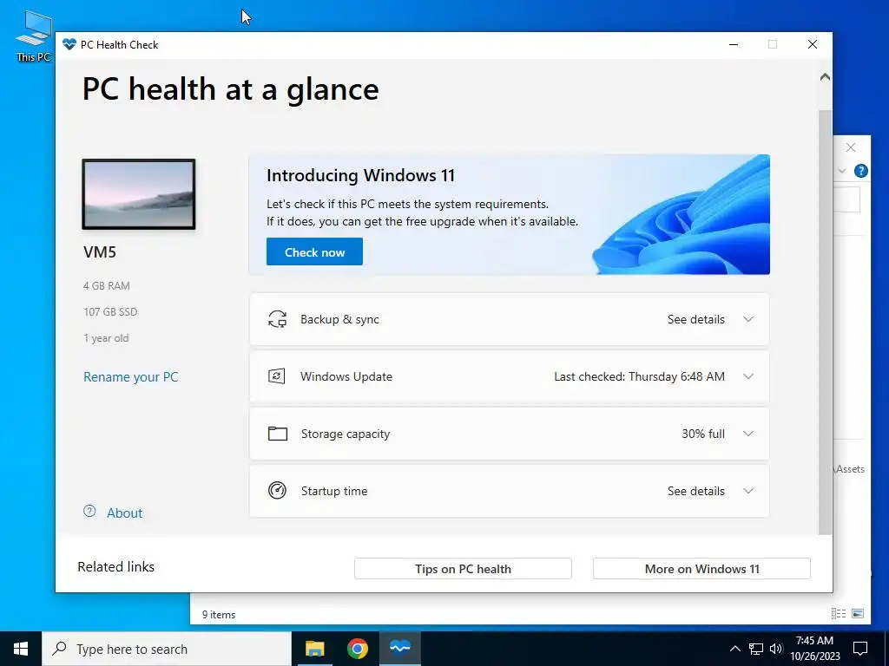The width and height of the screenshot is (889, 666).
Task: Click the 'VM5' computer name
Action: [x=100, y=252]
